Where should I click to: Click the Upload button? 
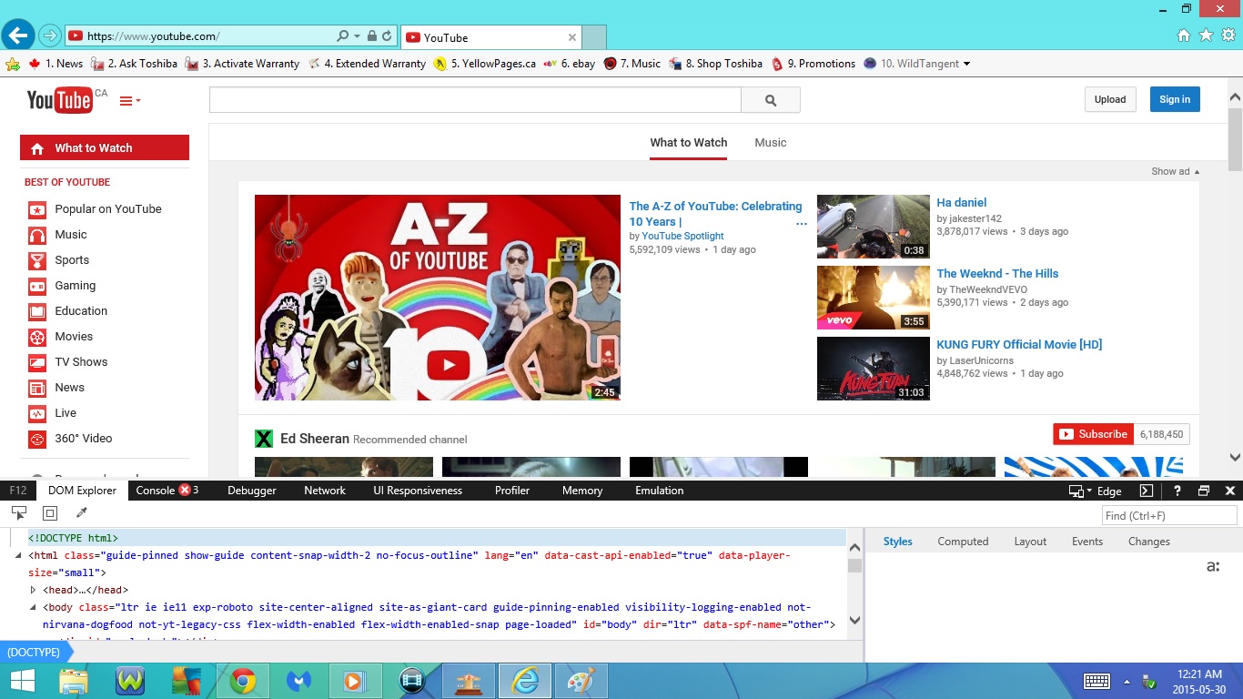(x=1110, y=99)
